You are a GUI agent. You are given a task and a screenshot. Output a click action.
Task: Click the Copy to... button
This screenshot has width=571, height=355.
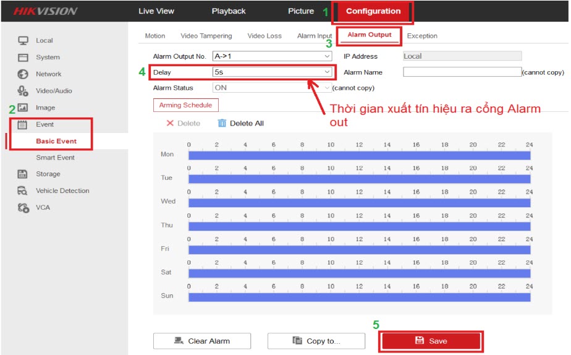click(316, 341)
